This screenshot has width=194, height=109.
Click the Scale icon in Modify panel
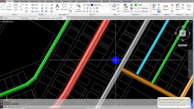pyautogui.click(x=42, y=11)
